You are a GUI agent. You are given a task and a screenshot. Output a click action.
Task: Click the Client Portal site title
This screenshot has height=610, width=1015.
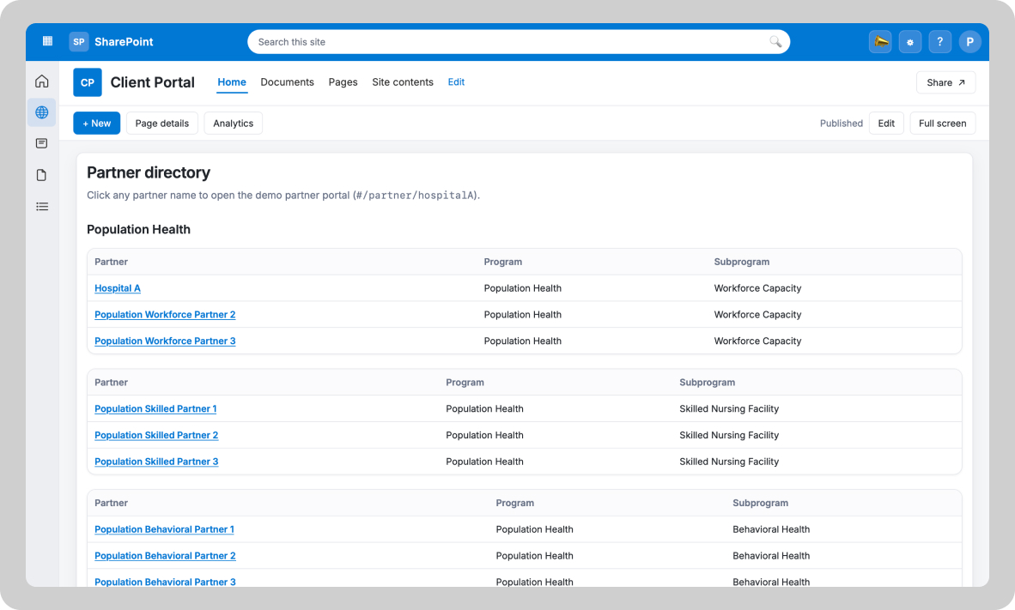pyautogui.click(x=152, y=82)
